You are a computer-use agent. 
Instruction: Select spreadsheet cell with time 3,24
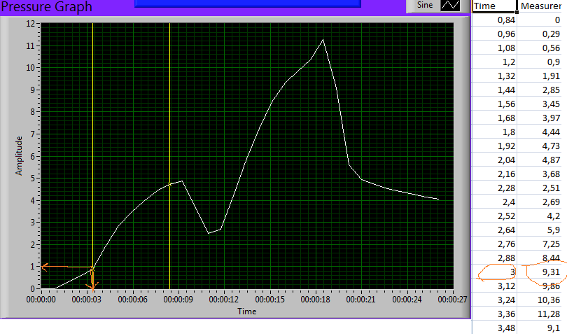coord(495,300)
